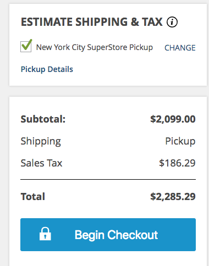Click blank area below Begin Checkout button
This screenshot has height=266, width=209.
(x=108, y=259)
